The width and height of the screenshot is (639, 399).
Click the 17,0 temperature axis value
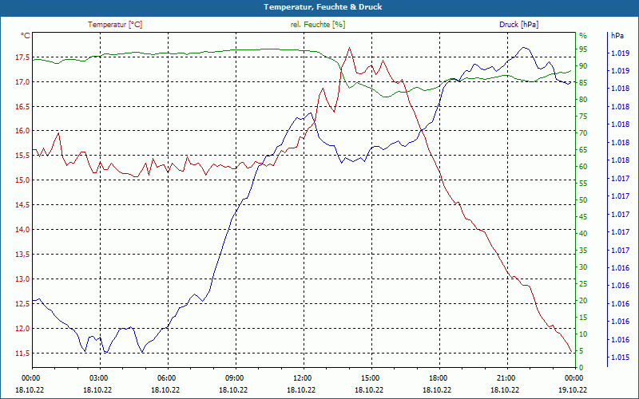click(22, 82)
